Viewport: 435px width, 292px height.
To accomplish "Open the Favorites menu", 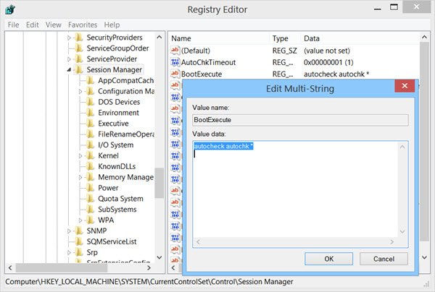I will click(x=83, y=25).
